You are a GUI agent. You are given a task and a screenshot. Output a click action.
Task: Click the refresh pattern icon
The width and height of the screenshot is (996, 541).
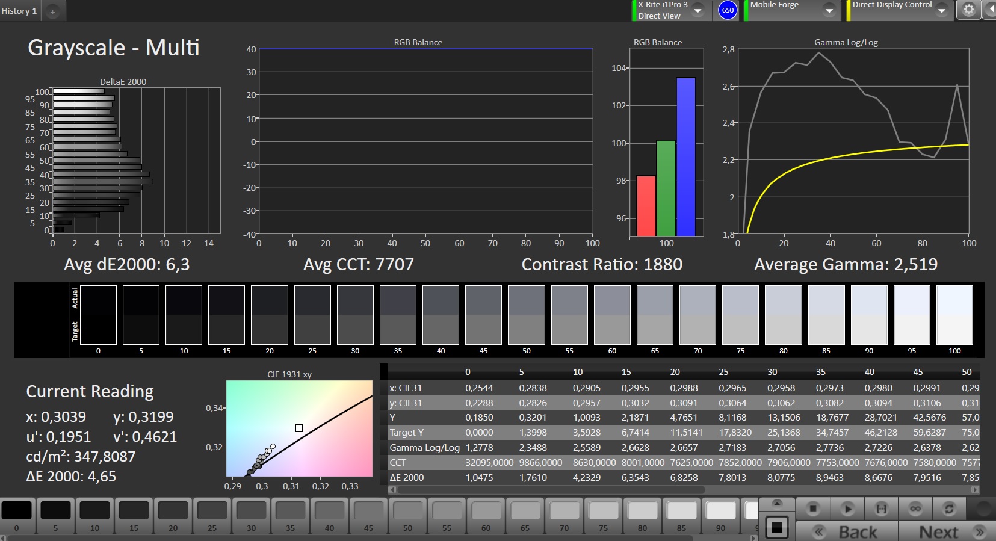click(949, 509)
